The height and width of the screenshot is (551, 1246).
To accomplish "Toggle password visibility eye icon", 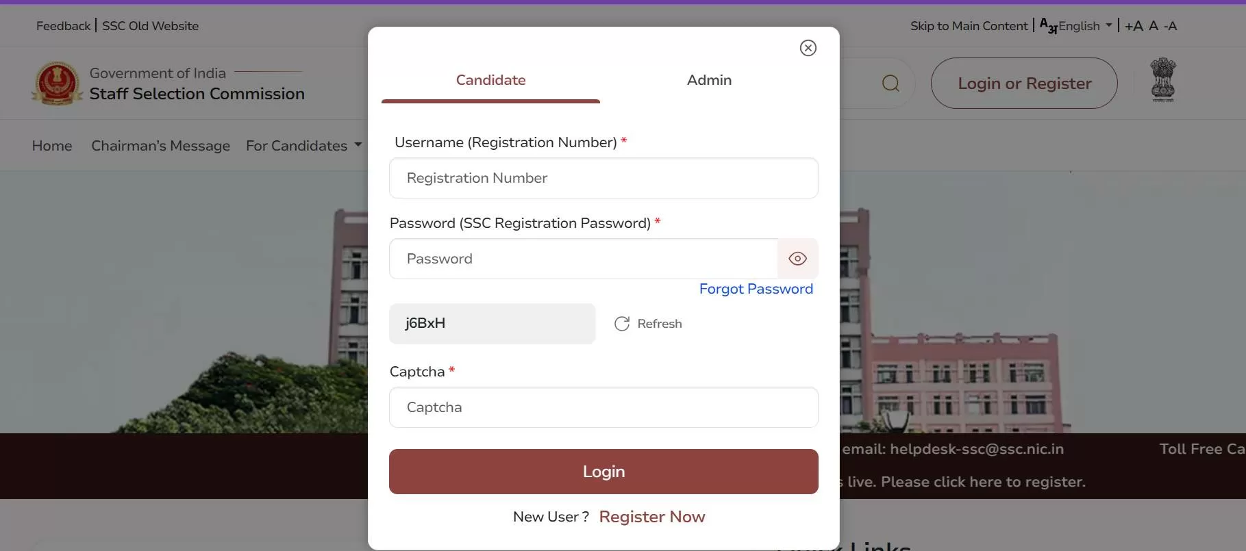I will [797, 259].
